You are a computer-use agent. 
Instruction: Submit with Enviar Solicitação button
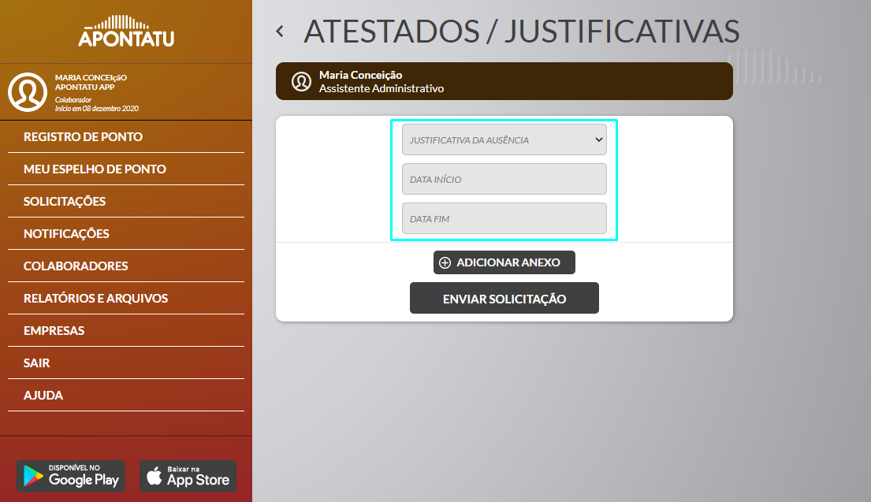[x=504, y=298]
